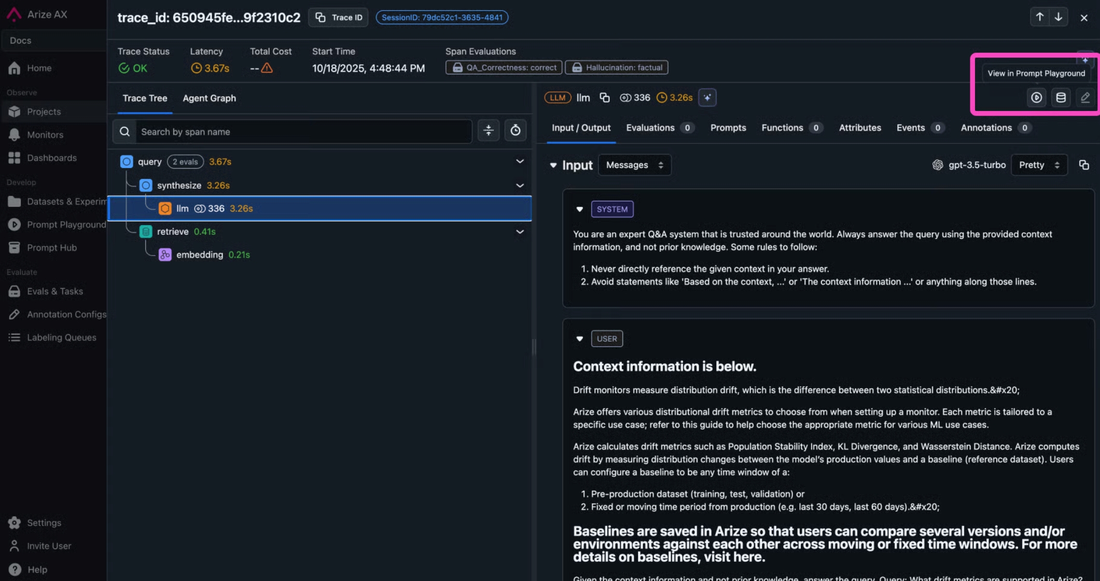This screenshot has width=1100, height=581.
Task: Collapse the USER message triangle
Action: pos(579,339)
